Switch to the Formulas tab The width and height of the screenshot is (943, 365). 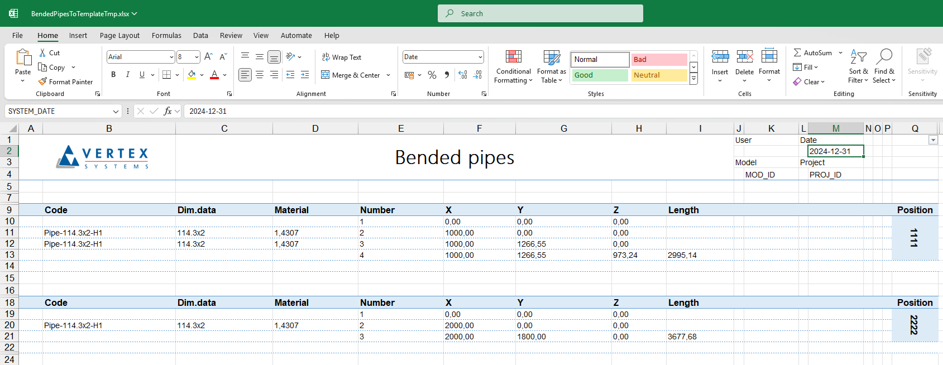[x=166, y=35]
